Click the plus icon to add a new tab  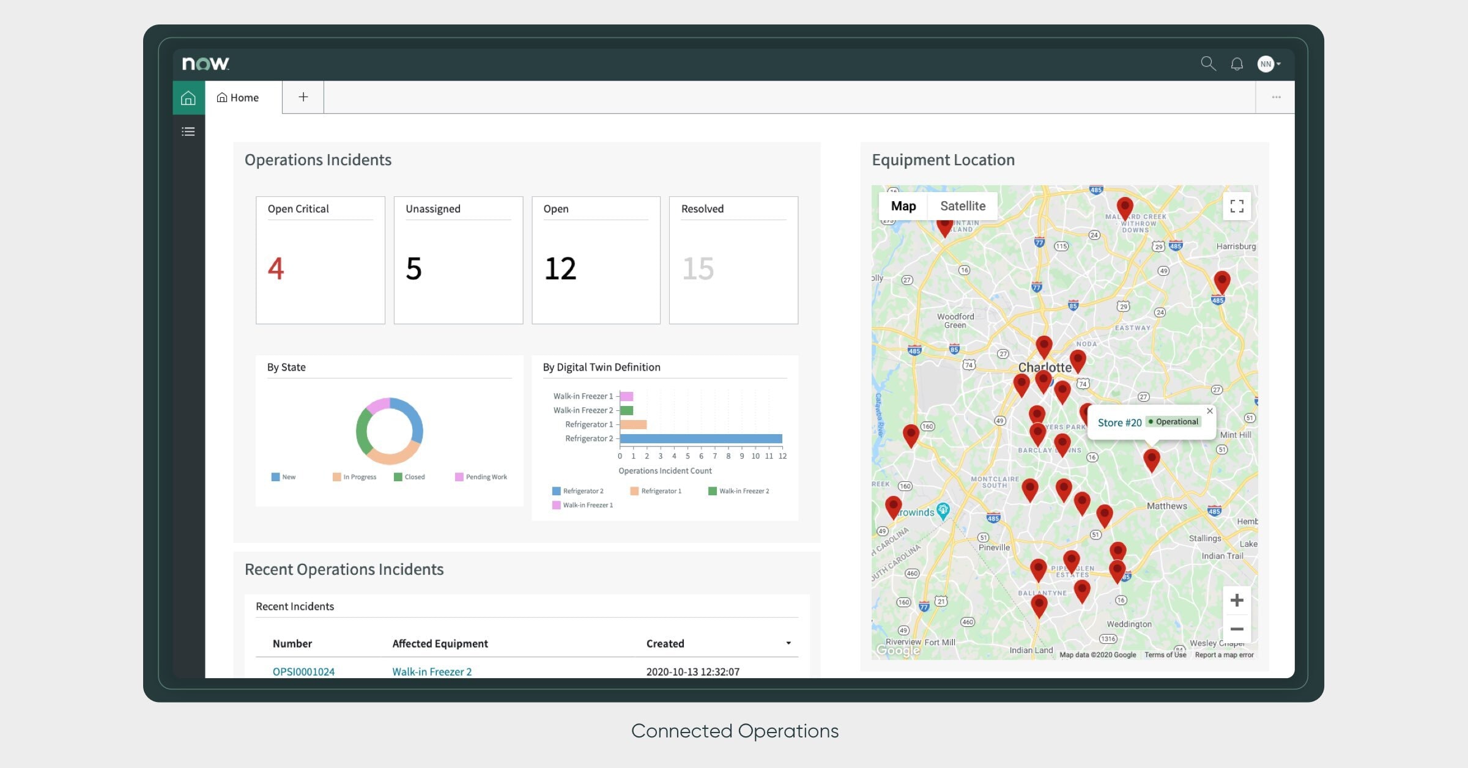coord(303,97)
